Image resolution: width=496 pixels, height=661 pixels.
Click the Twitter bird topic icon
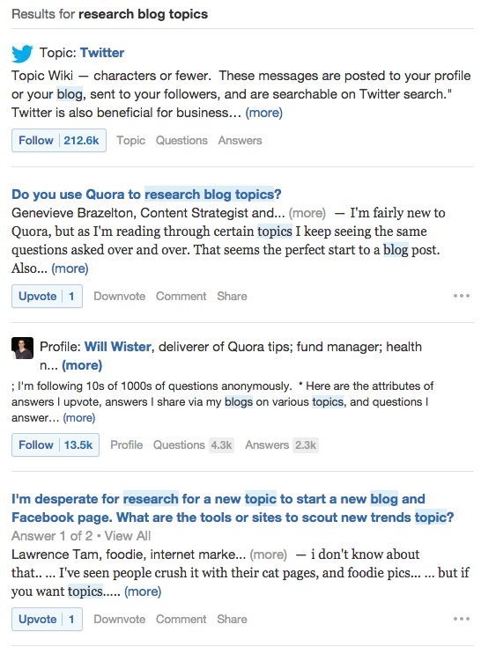(x=22, y=54)
